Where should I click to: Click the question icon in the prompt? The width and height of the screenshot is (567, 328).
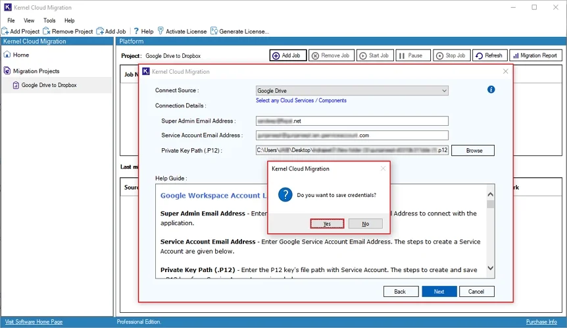pos(285,195)
